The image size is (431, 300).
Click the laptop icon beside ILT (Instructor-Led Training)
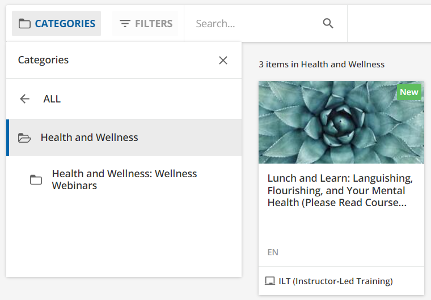click(x=269, y=281)
